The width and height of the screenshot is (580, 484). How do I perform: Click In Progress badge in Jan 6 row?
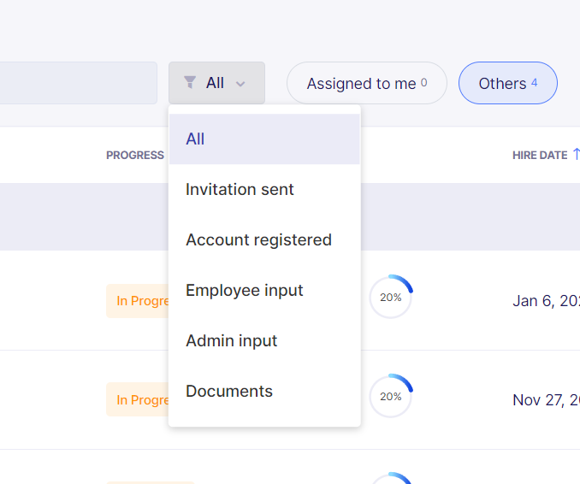[138, 301]
